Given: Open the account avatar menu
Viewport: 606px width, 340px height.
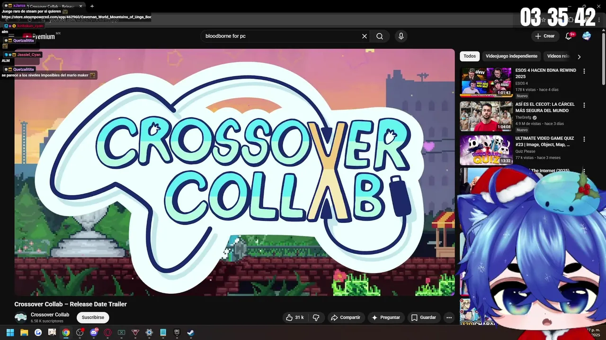Looking at the screenshot, I should click(x=587, y=36).
